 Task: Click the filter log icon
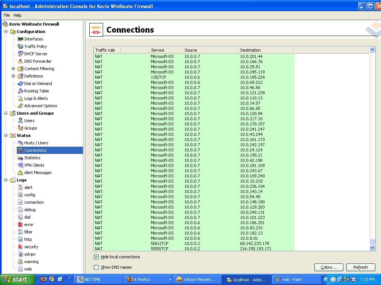click(20, 232)
